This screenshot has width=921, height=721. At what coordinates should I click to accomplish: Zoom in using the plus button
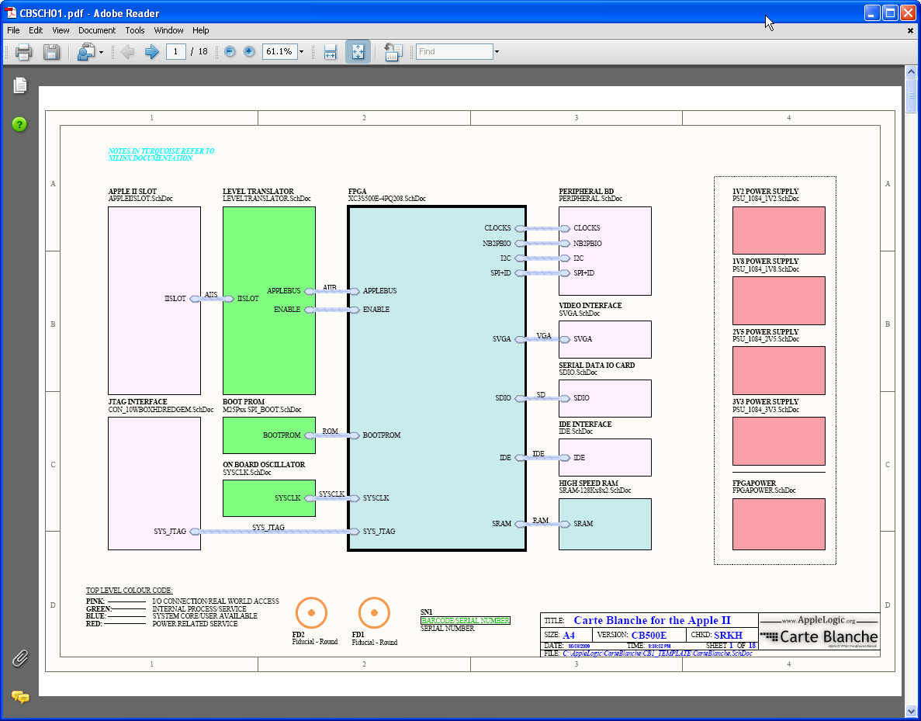pos(249,52)
